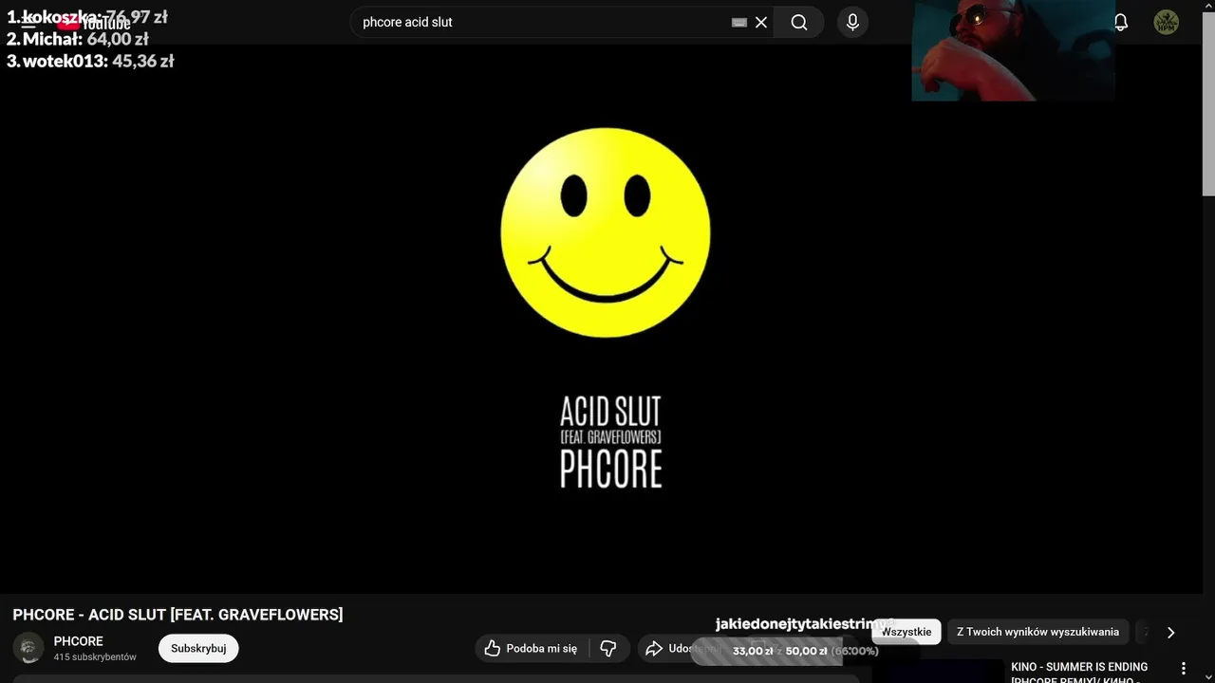Image resolution: width=1215 pixels, height=683 pixels.
Task: Go to the YouTube home logo
Action: [x=94, y=22]
